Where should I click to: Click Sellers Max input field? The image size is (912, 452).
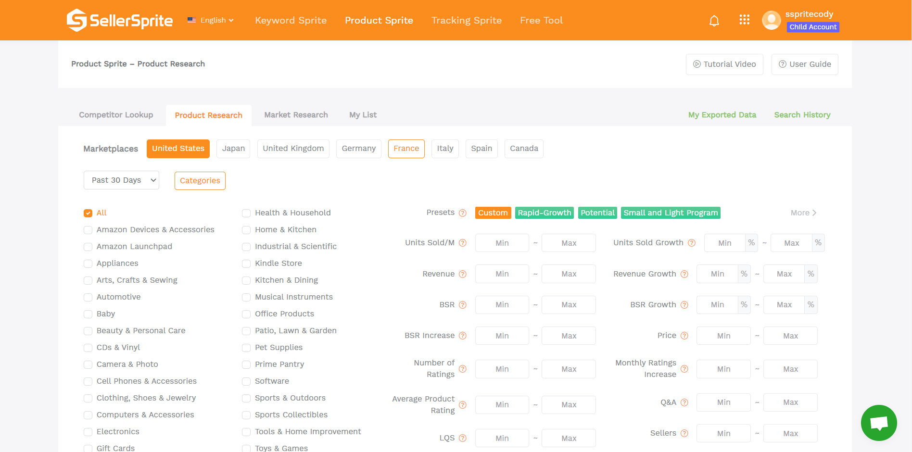coord(790,433)
